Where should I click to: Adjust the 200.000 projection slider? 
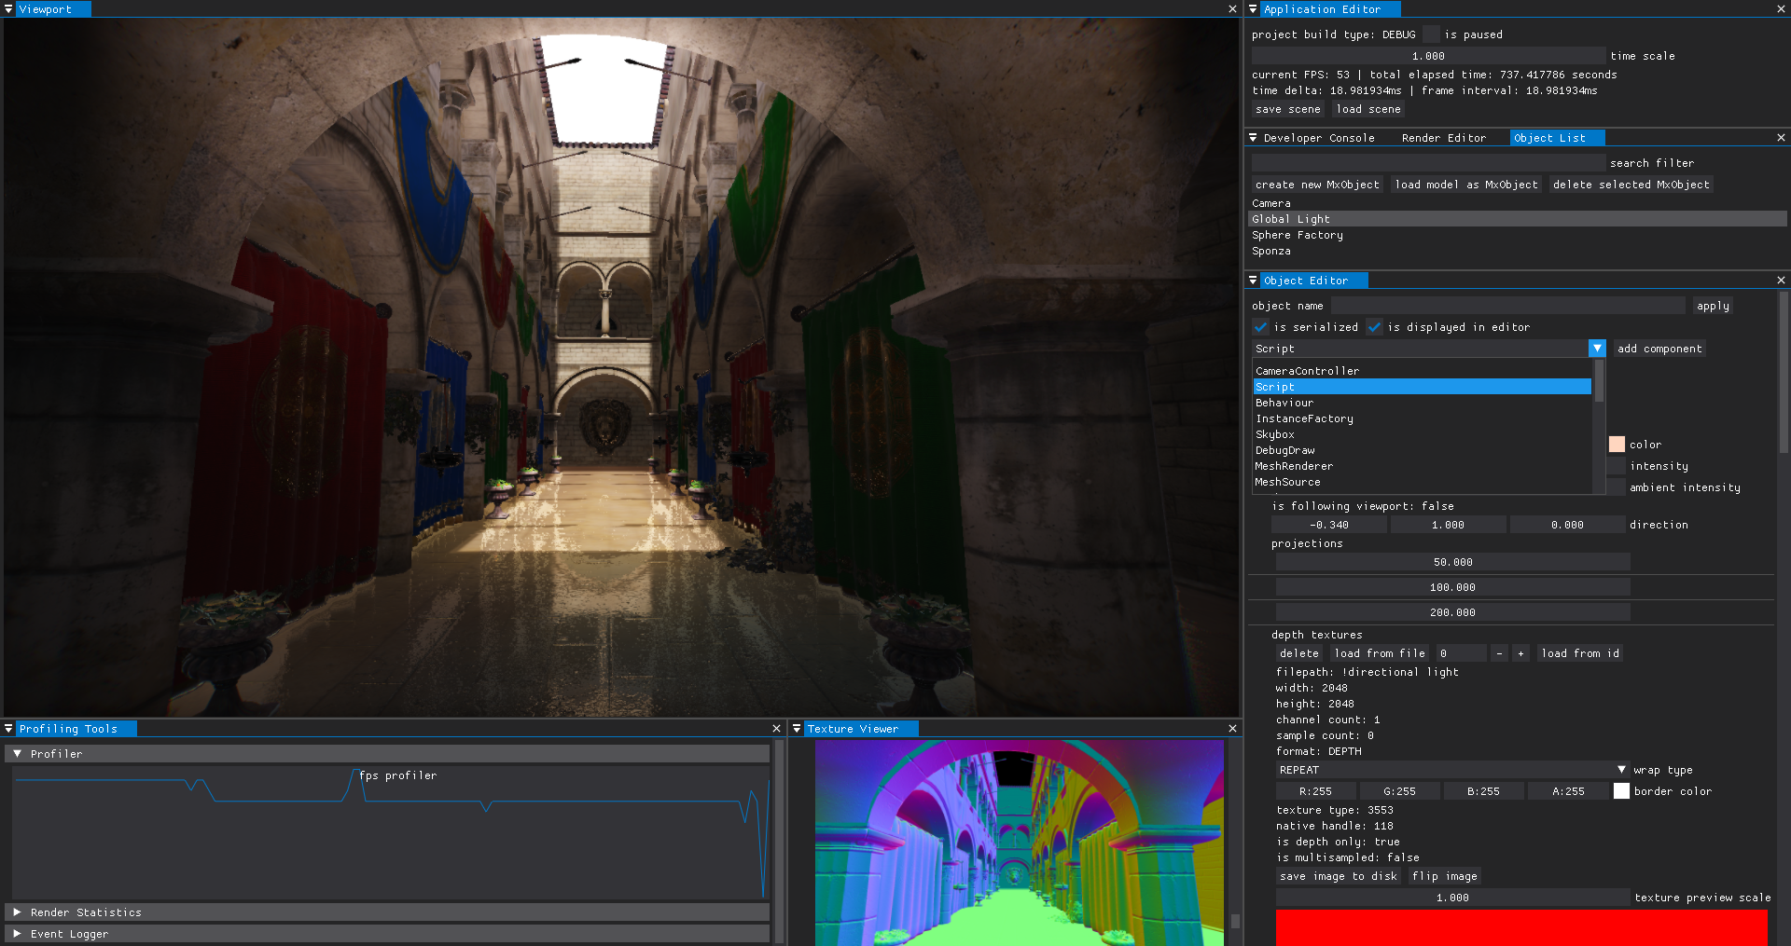click(1452, 612)
